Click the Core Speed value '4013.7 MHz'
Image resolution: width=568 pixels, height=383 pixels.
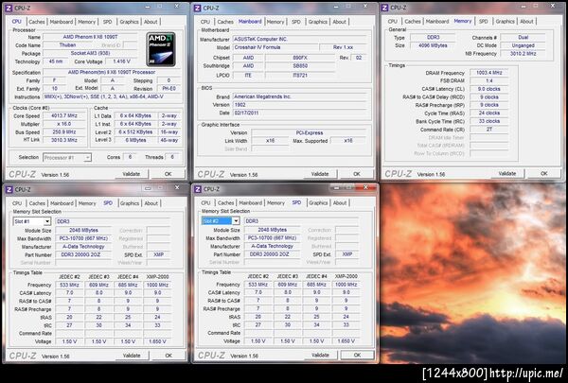coord(64,115)
